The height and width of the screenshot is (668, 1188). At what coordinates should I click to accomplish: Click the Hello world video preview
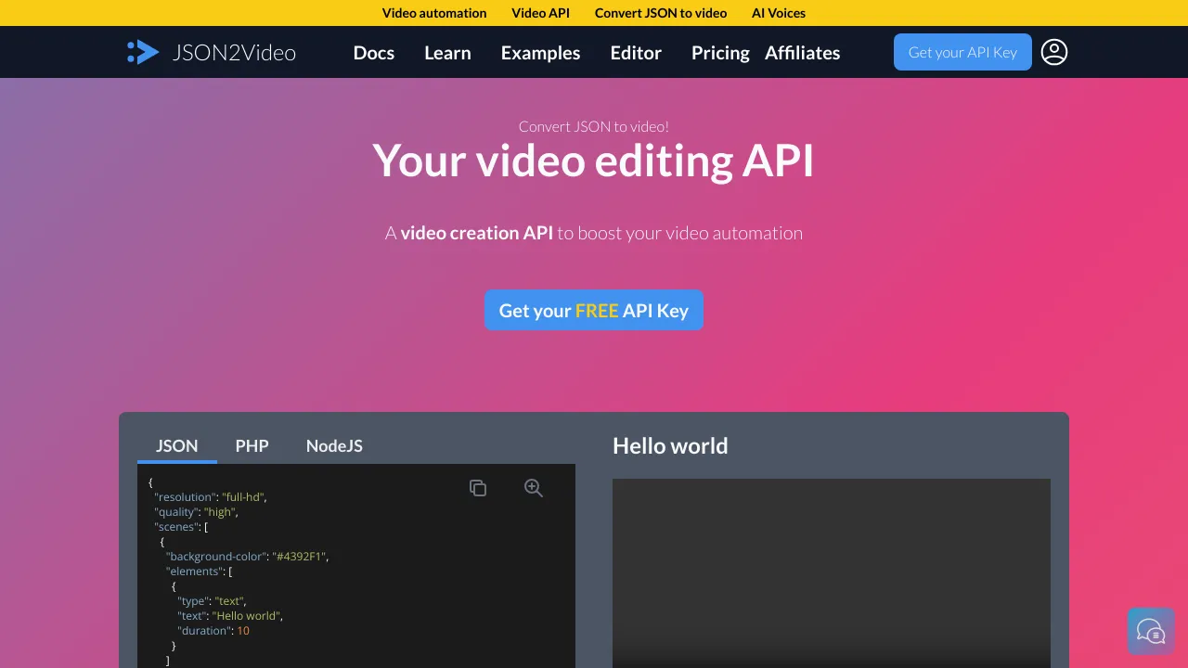pyautogui.click(x=832, y=572)
